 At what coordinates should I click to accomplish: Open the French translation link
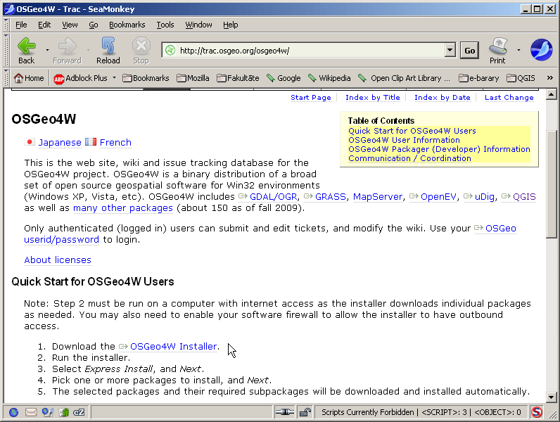(115, 143)
